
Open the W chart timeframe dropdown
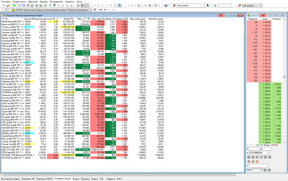[x=85, y=6]
